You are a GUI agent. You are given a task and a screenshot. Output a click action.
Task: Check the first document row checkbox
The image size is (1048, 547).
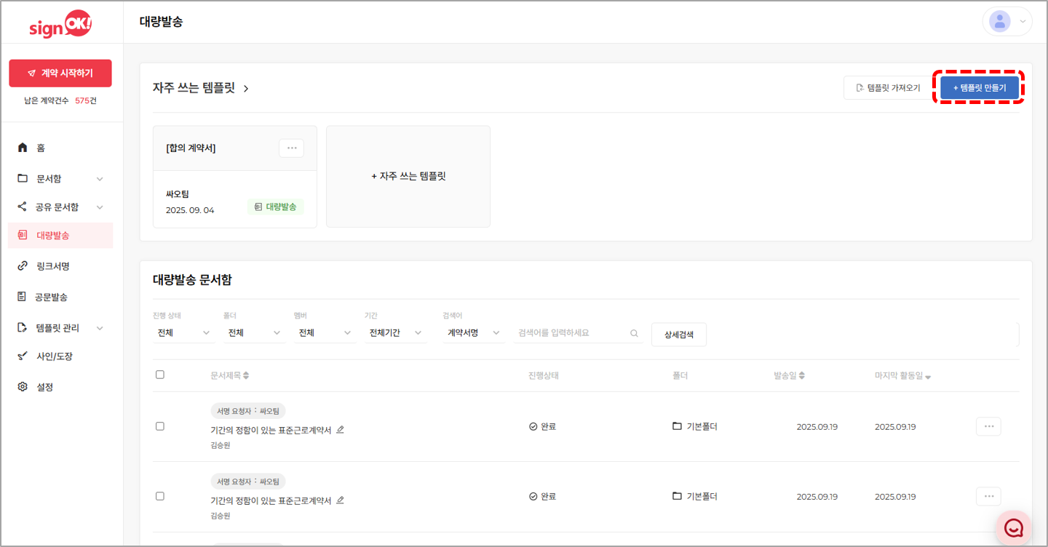pyautogui.click(x=160, y=426)
